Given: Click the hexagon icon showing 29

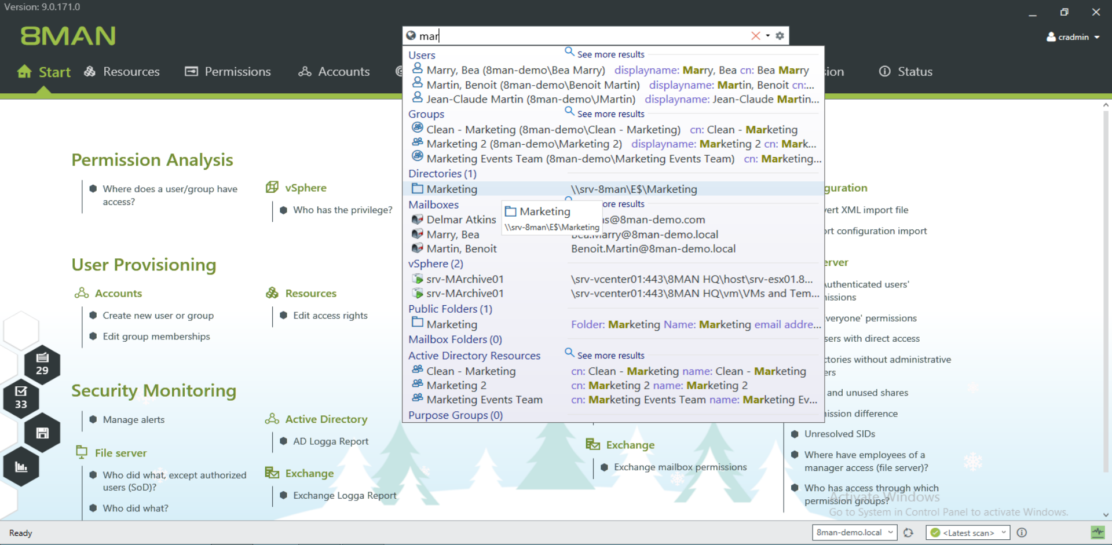Looking at the screenshot, I should 42,364.
